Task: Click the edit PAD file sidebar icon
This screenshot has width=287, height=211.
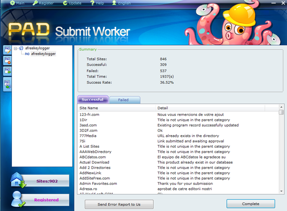Action: tap(7, 50)
